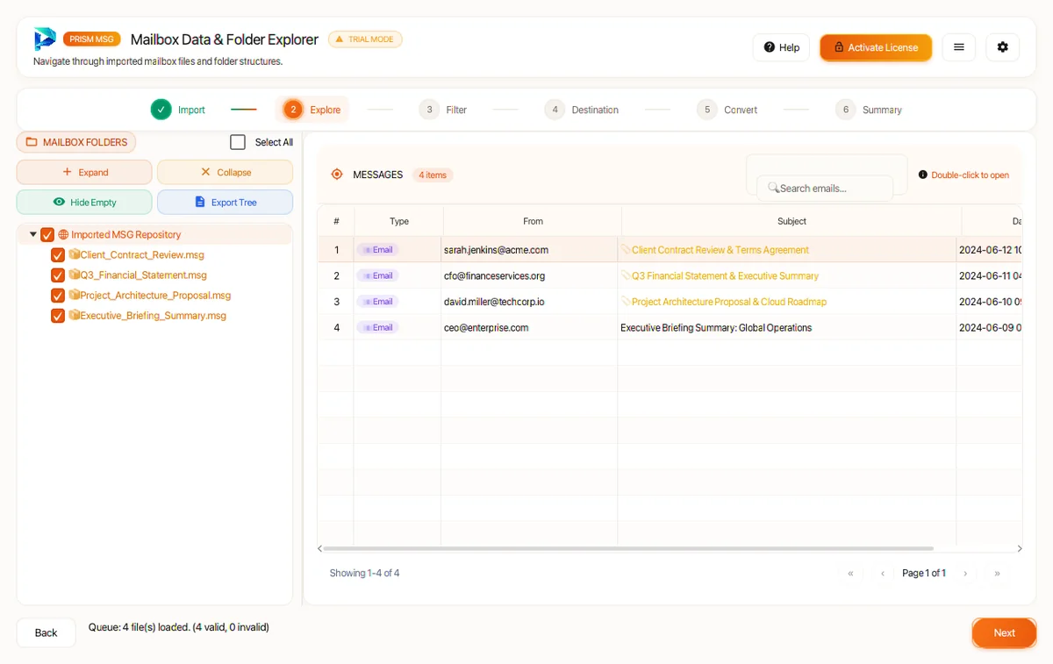This screenshot has width=1053, height=664.
Task: Click the scrollbar right arrow
Action: pos(1020,548)
